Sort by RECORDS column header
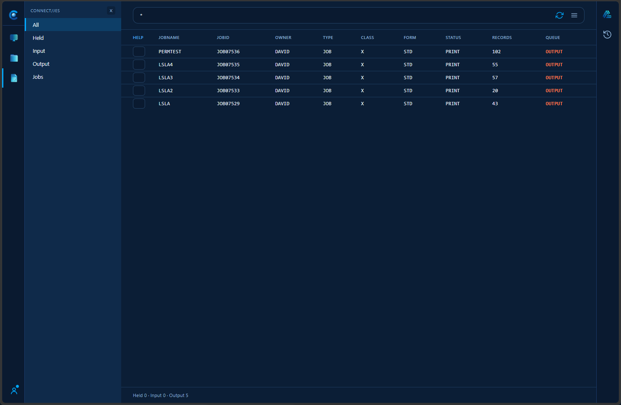 click(x=502, y=38)
